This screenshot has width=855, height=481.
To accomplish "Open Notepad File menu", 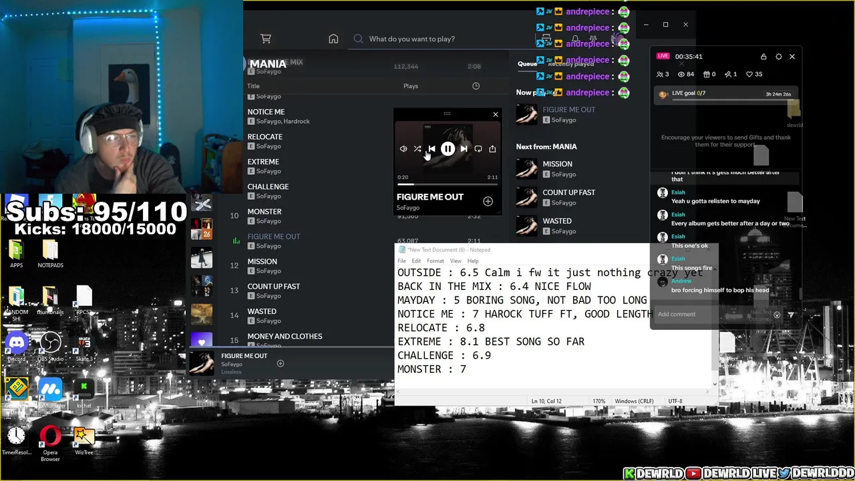I will click(x=401, y=261).
